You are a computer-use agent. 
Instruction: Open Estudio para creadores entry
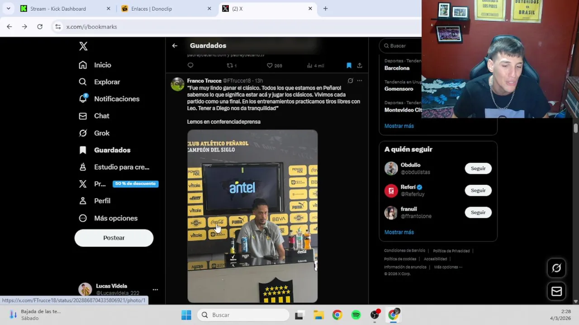(114, 167)
